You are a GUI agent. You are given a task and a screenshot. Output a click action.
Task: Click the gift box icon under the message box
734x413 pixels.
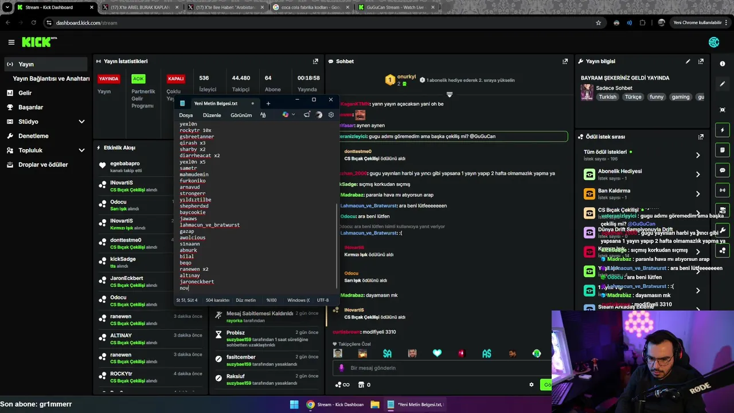[361, 385]
